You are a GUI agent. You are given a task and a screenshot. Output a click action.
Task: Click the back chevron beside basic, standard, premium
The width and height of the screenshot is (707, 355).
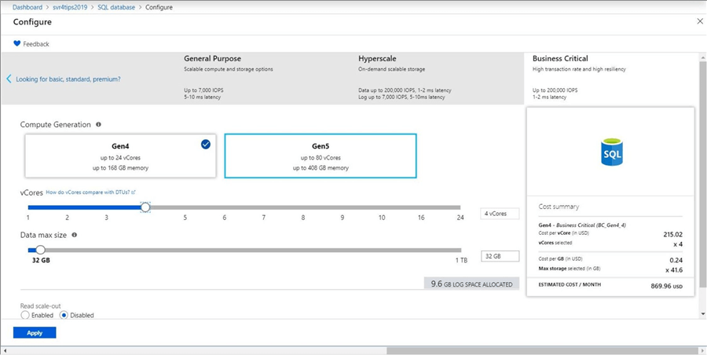9,79
